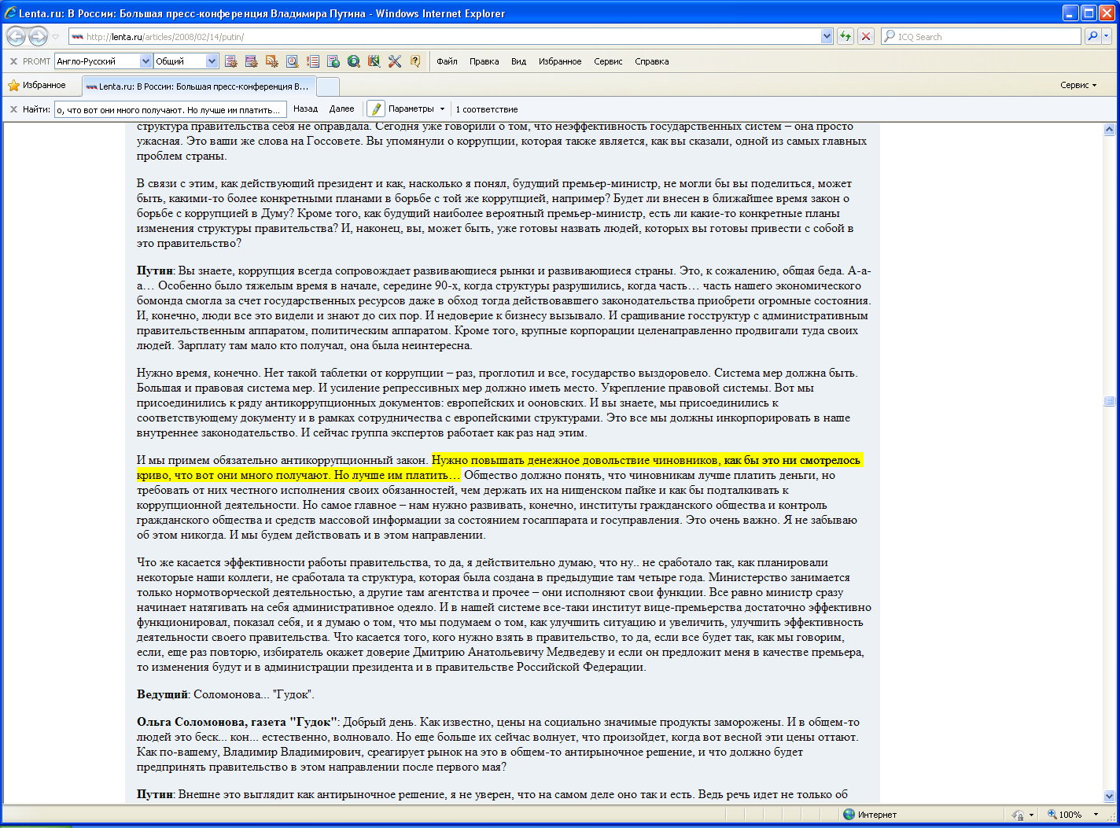Click the red Stop loading button
1120x828 pixels.
[866, 36]
